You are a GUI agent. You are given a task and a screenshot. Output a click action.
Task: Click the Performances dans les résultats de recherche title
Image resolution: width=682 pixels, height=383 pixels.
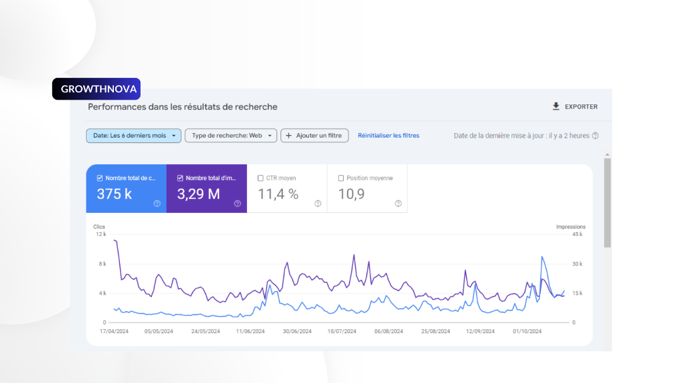pos(182,107)
